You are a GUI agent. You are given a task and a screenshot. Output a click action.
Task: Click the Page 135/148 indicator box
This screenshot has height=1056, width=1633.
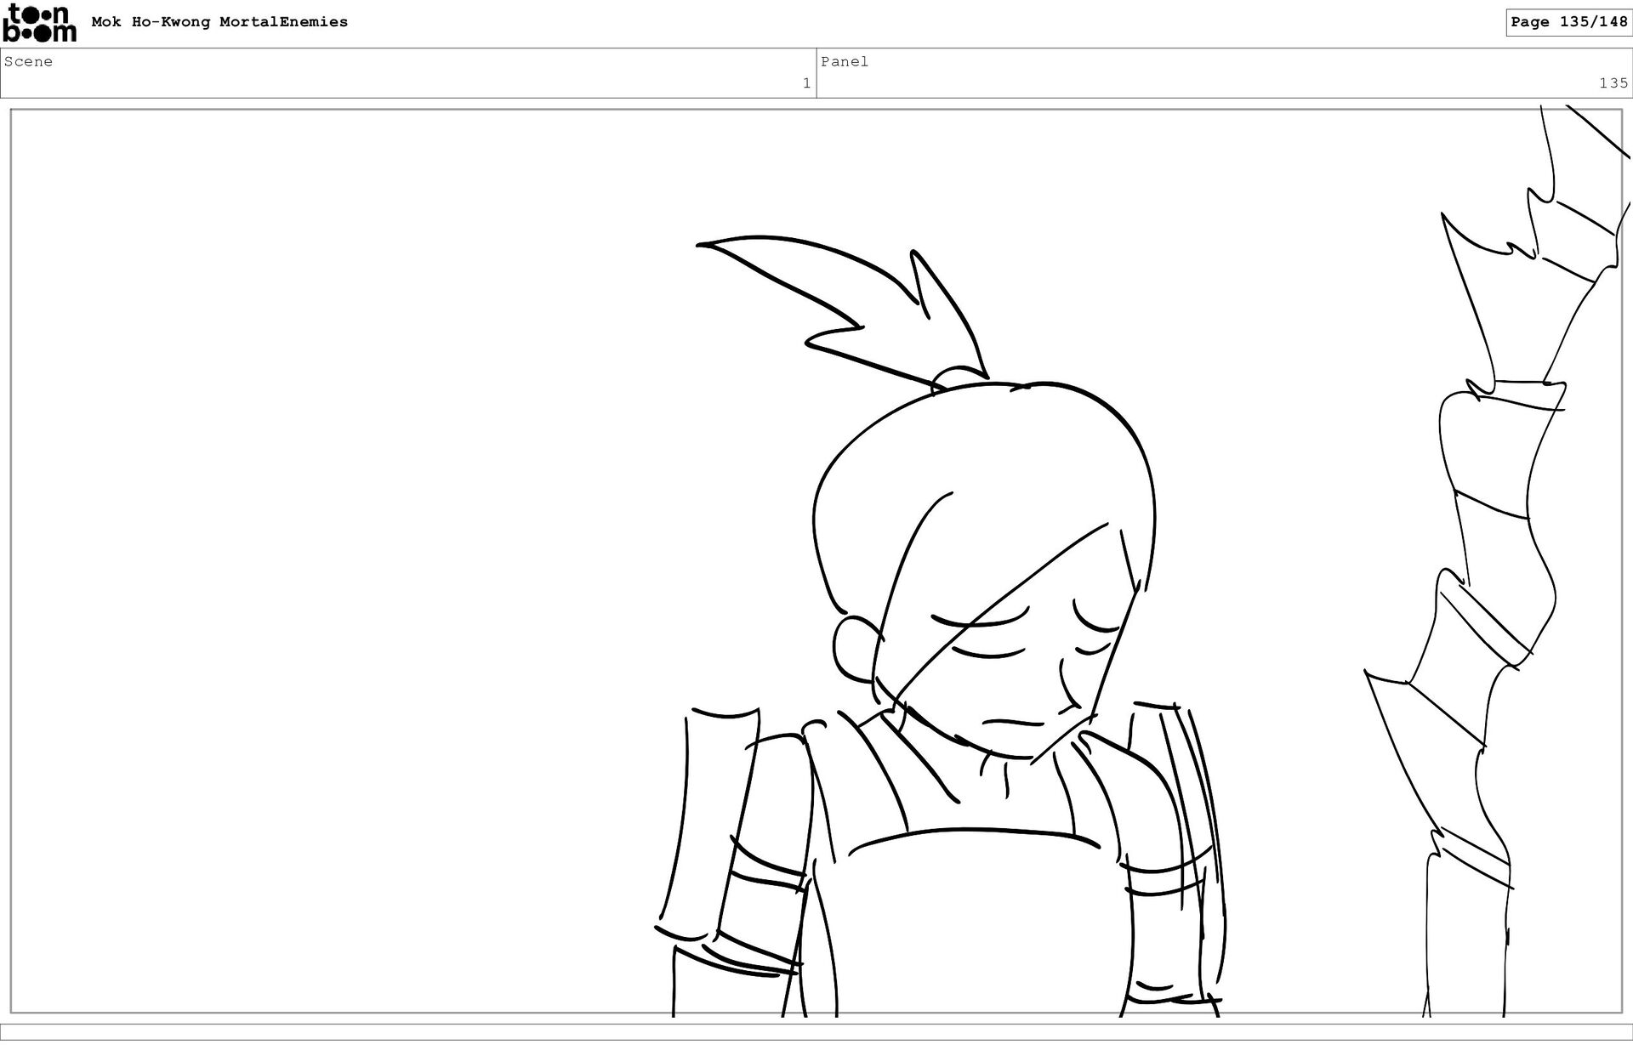[1568, 22]
